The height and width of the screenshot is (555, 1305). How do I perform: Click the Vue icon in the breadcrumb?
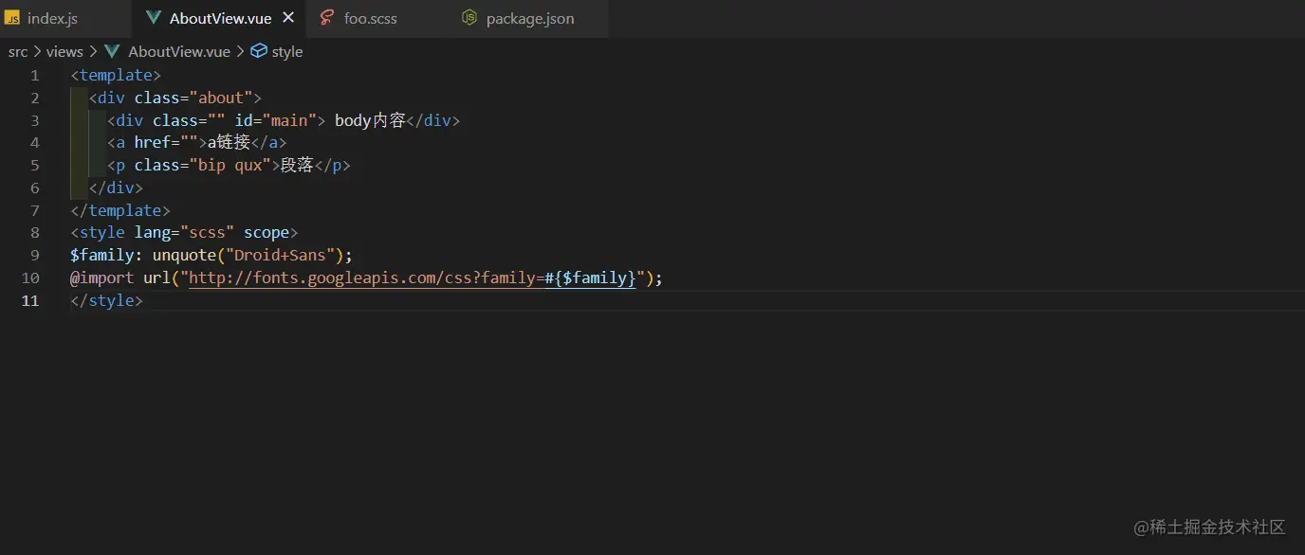tap(112, 52)
